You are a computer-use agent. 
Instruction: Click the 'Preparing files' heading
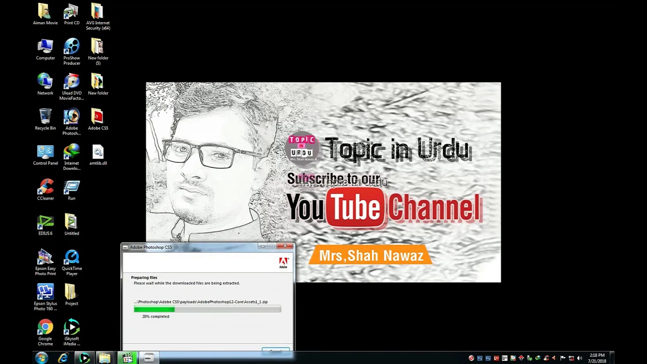144,278
